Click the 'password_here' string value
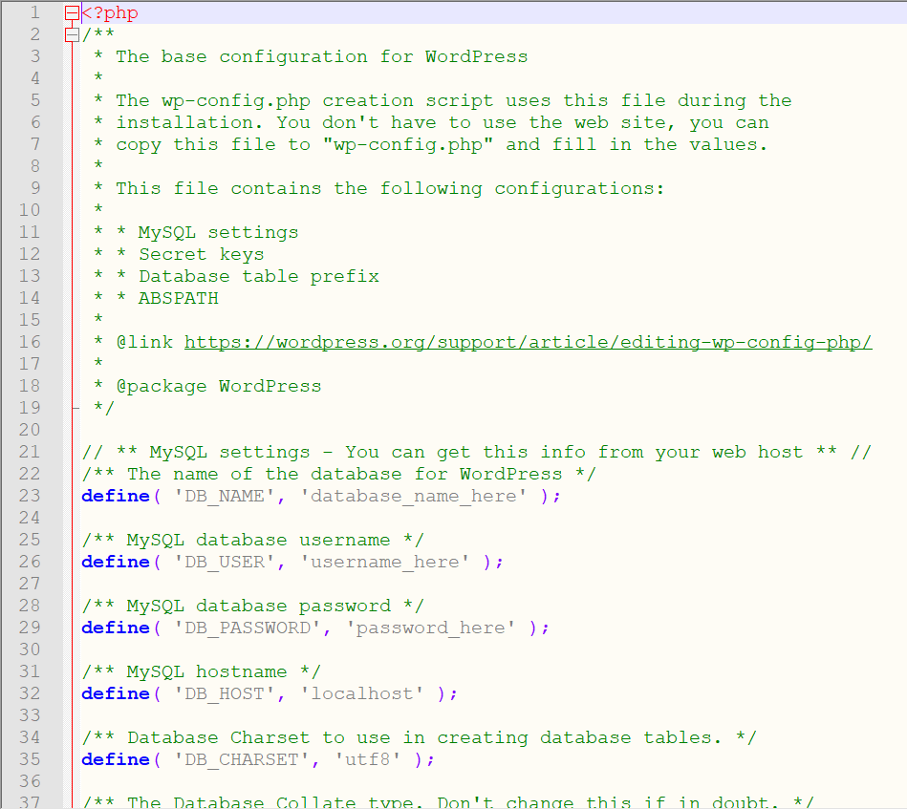907x809 pixels. [x=430, y=628]
